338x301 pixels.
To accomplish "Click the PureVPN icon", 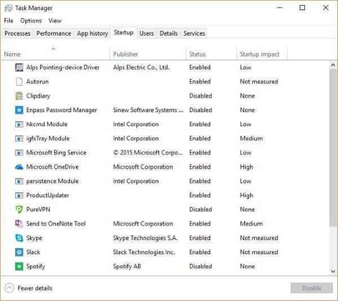I will (19, 209).
